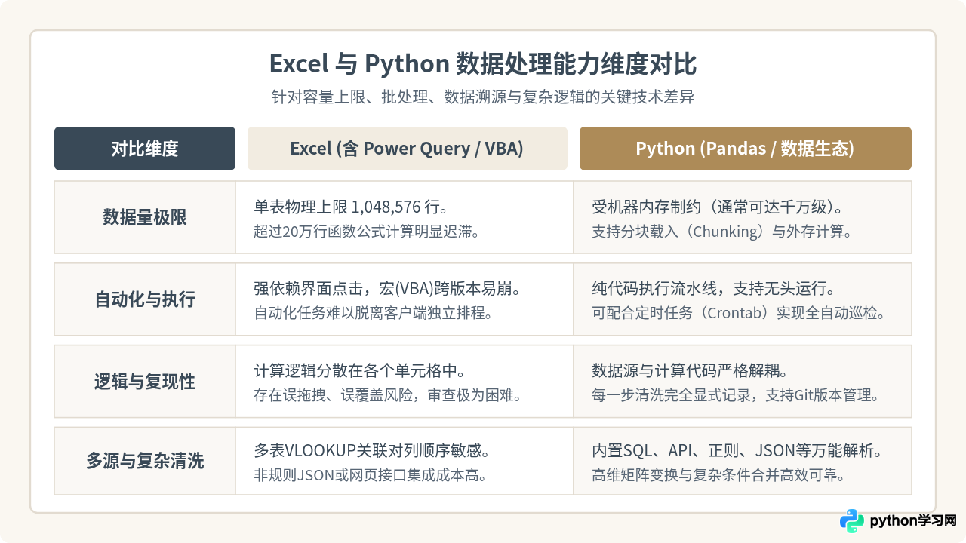Click the Python logo icon
This screenshot has height=543, width=966.
tap(852, 521)
